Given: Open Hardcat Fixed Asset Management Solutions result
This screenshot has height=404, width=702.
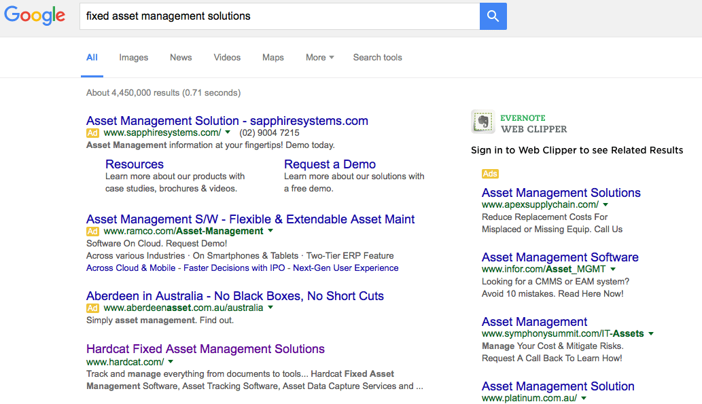Looking at the screenshot, I should pyautogui.click(x=205, y=349).
